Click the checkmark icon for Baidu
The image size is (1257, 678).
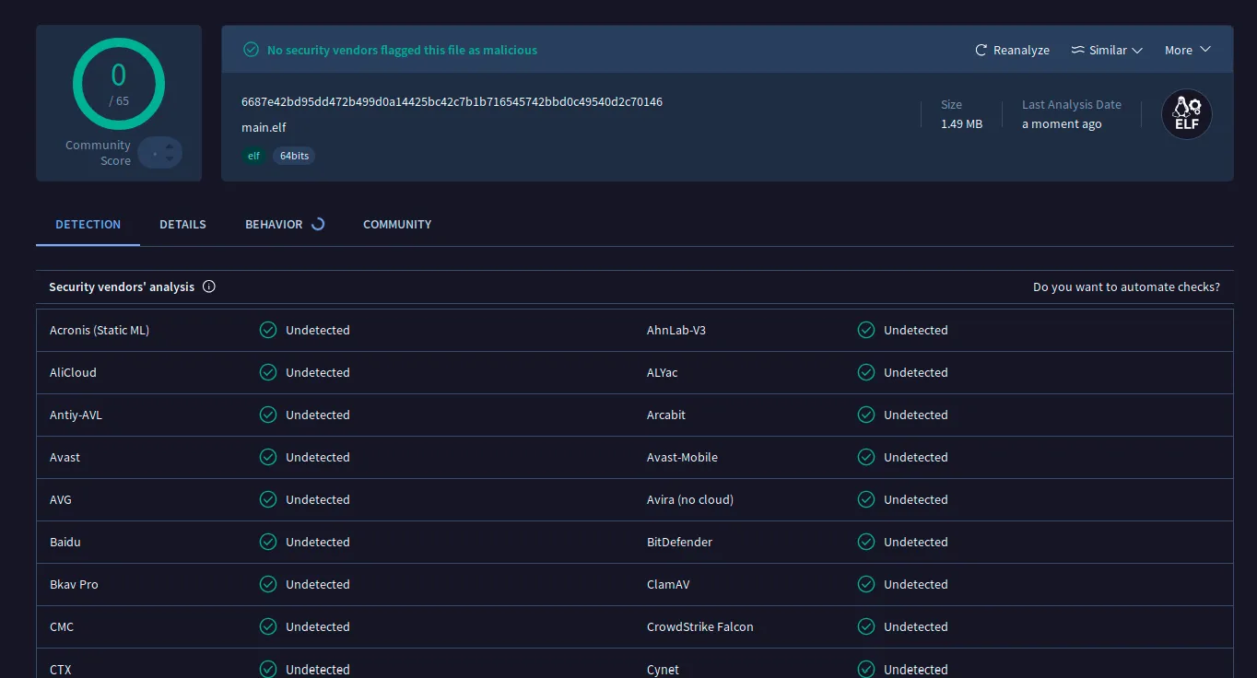click(268, 542)
